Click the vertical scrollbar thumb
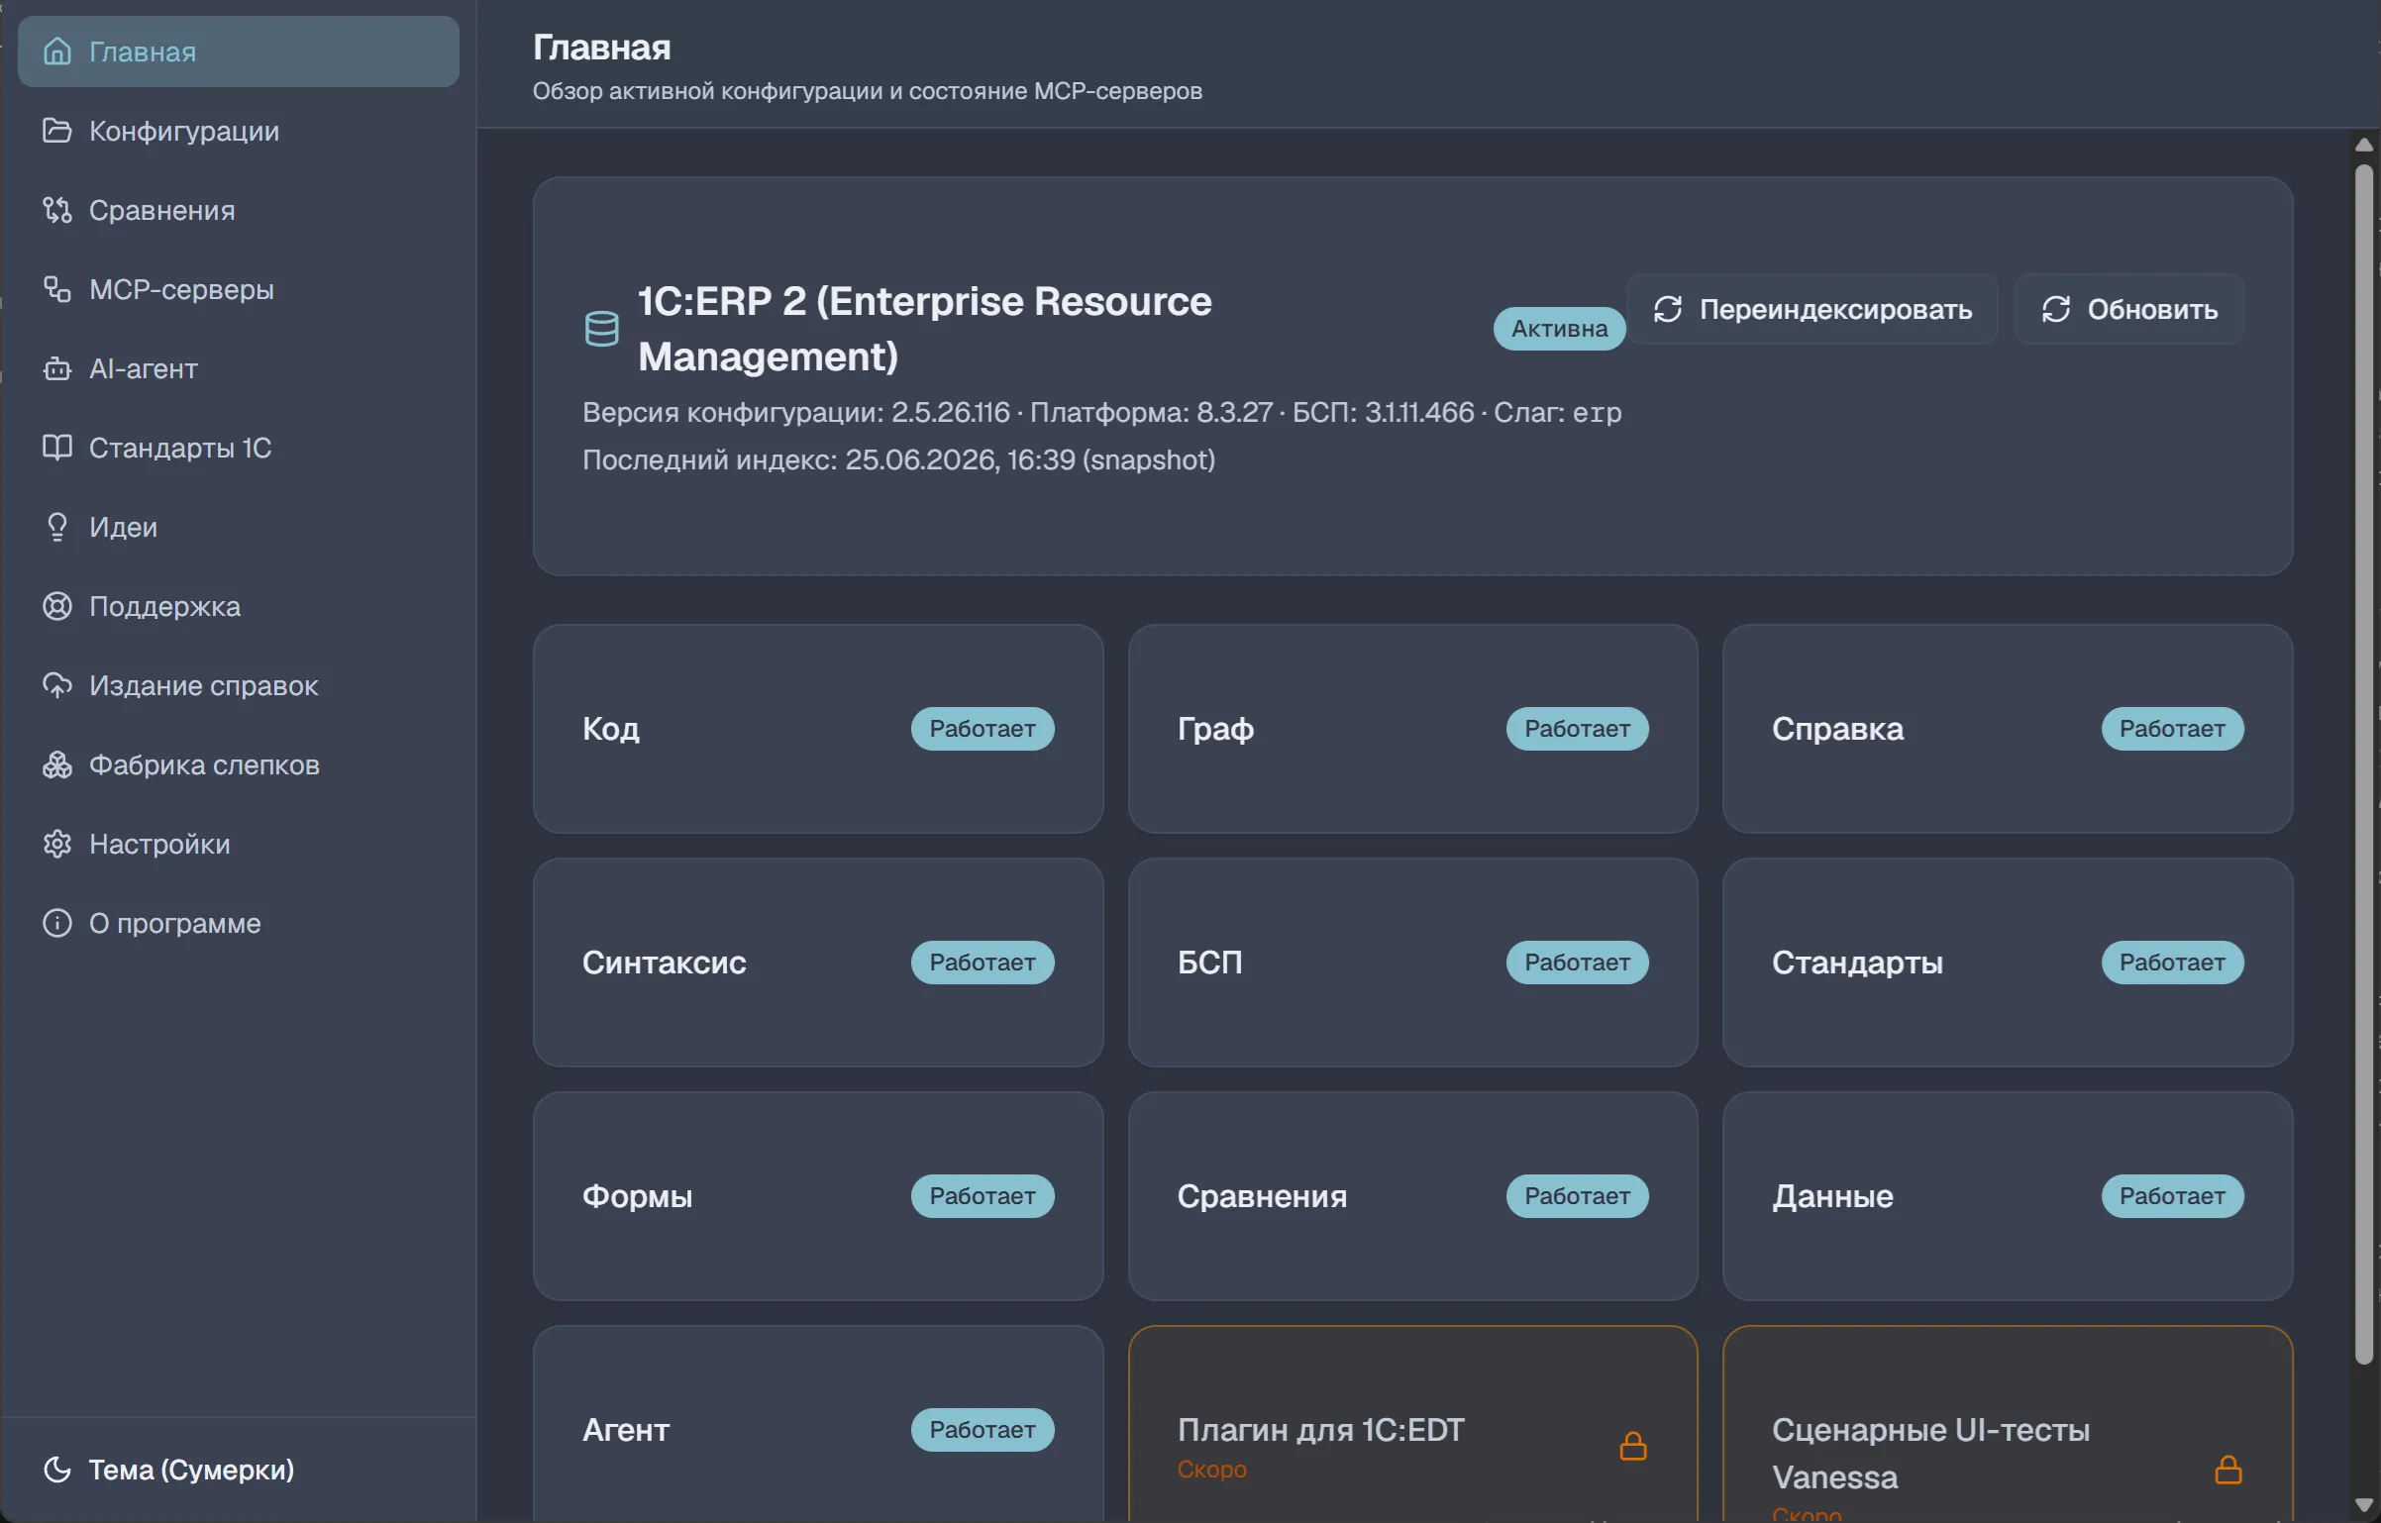Viewport: 2381px width, 1523px height. point(2364,762)
